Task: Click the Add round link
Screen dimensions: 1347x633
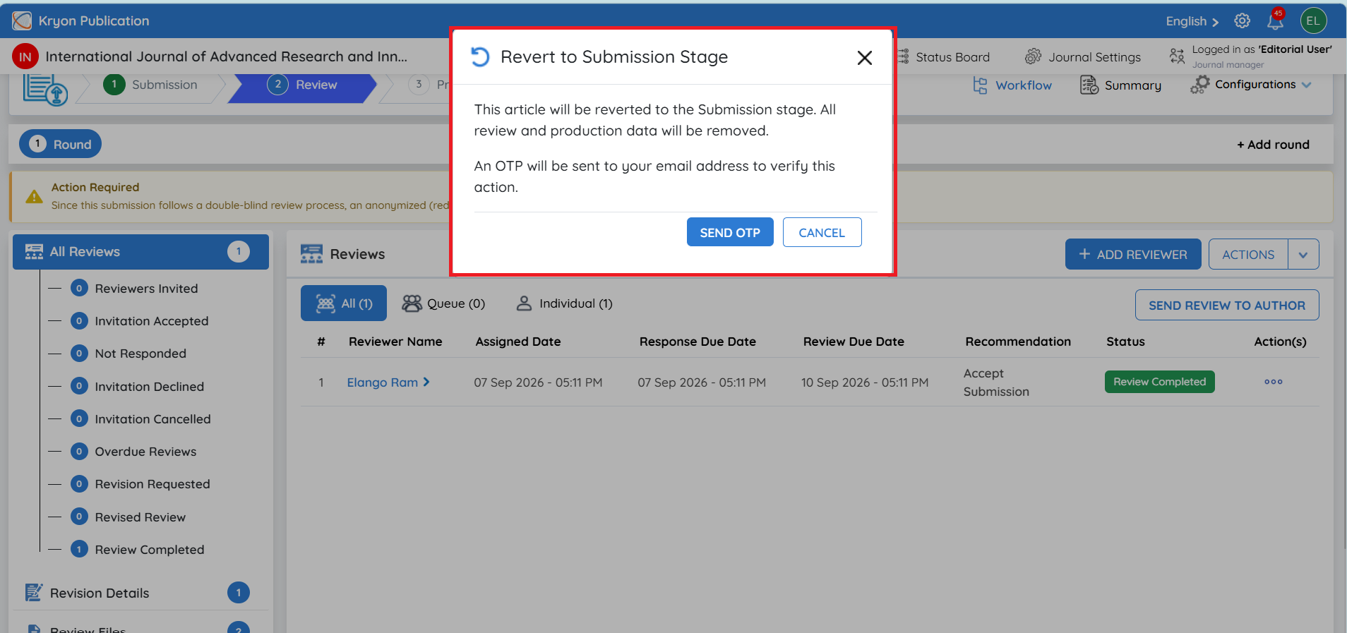Action: [1273, 145]
